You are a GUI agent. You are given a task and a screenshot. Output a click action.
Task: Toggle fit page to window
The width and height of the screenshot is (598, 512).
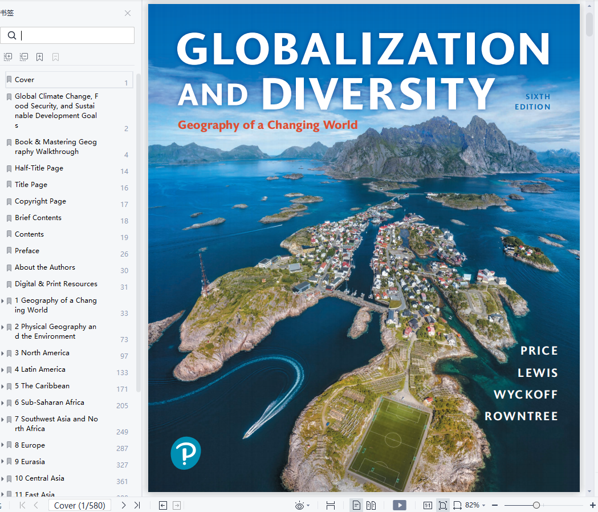pos(443,506)
